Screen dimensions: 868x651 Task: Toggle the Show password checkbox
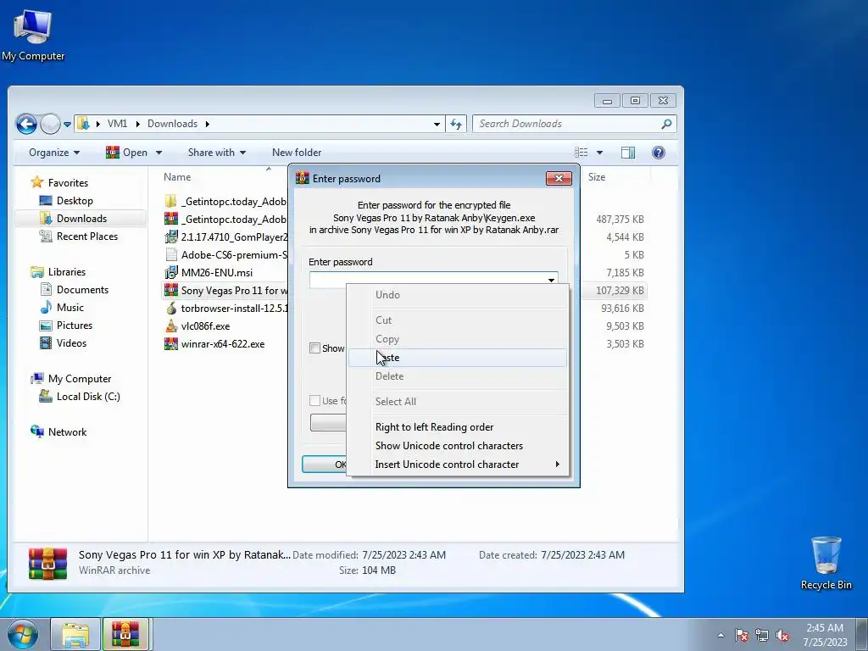tap(314, 348)
